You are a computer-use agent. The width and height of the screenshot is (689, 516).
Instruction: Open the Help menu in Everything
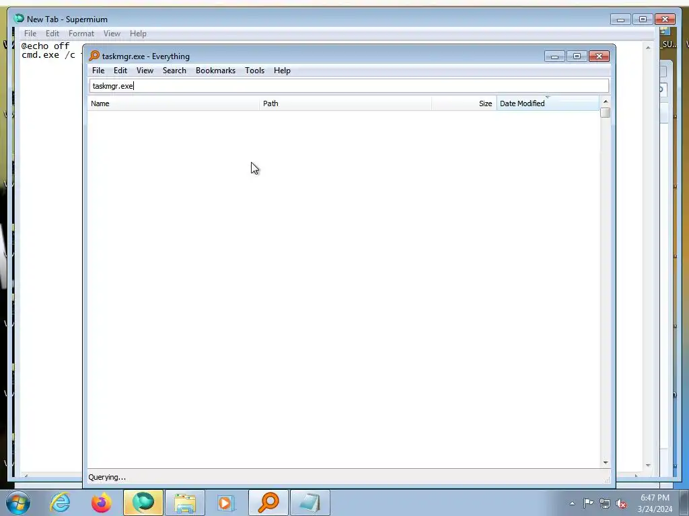coord(282,71)
